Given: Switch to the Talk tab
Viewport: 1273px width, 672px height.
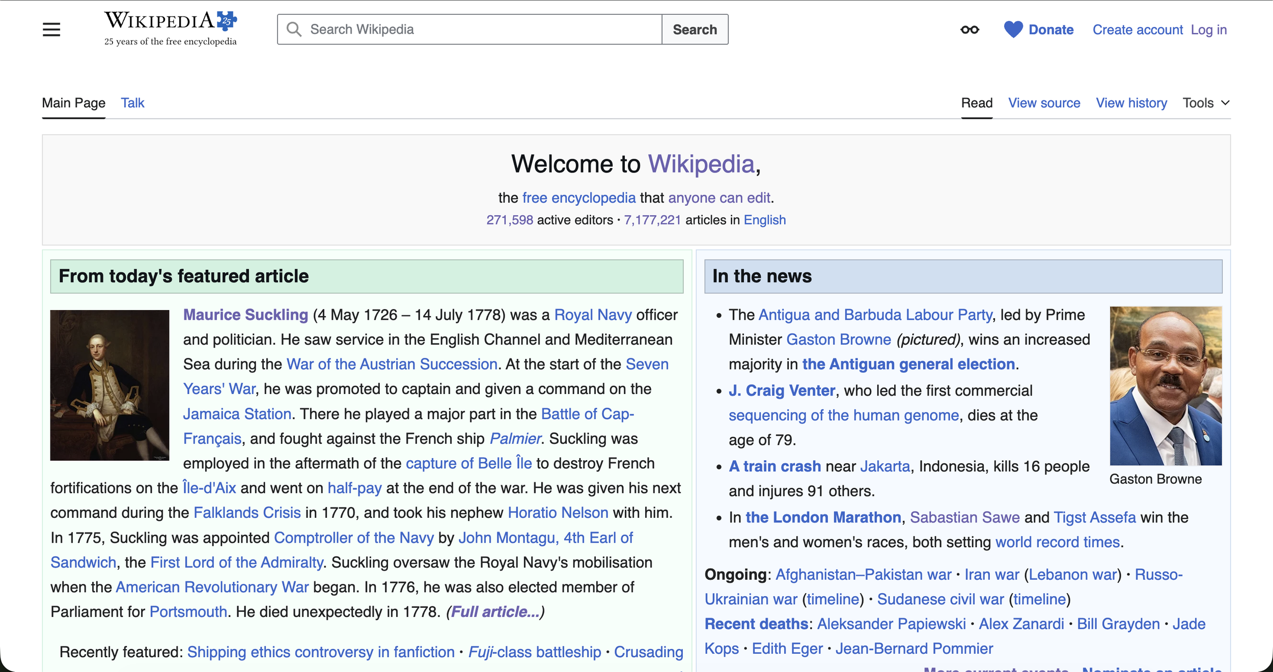Looking at the screenshot, I should point(132,103).
